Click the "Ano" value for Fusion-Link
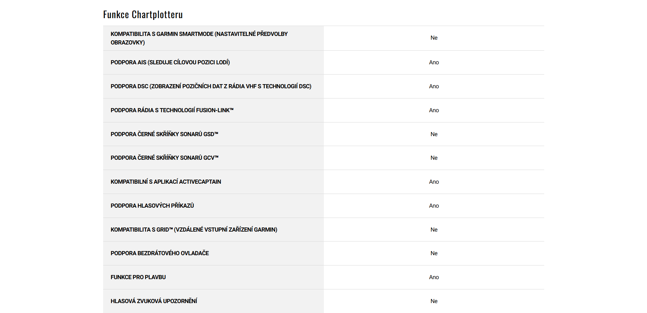Image resolution: width=647 pixels, height=313 pixels. [x=434, y=110]
